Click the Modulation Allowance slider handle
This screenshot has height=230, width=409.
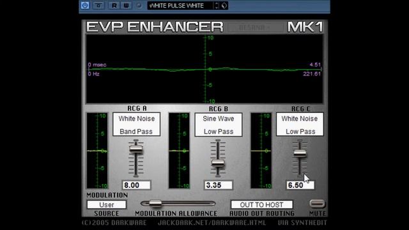point(155,203)
